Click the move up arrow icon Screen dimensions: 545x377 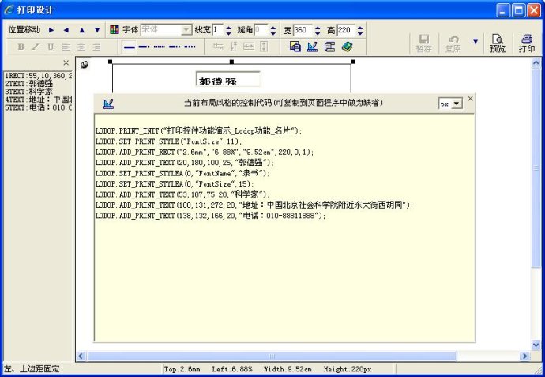[x=82, y=30]
